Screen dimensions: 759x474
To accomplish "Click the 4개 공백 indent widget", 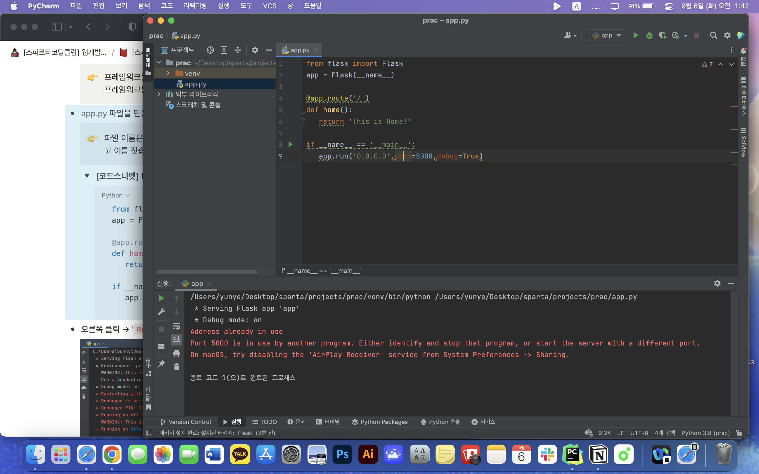I will (664, 433).
